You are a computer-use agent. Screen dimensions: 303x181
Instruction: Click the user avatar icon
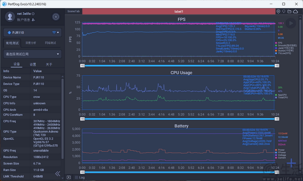(x=10, y=17)
